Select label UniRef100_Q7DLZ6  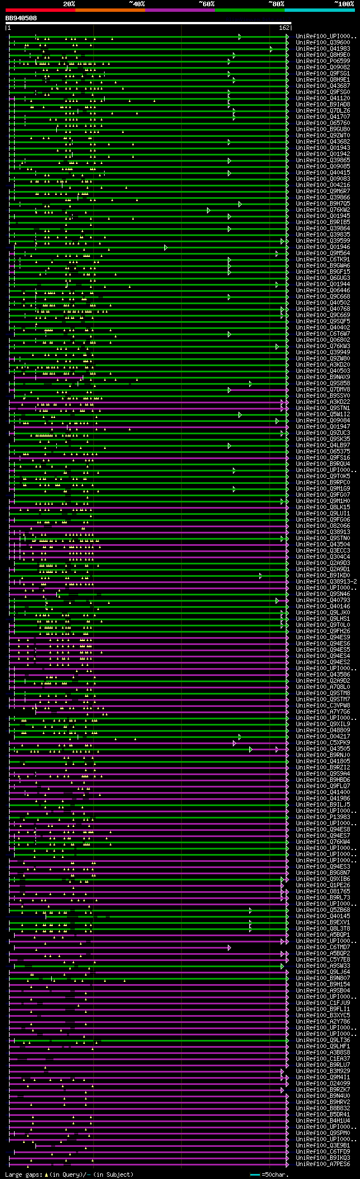[x=323, y=110]
